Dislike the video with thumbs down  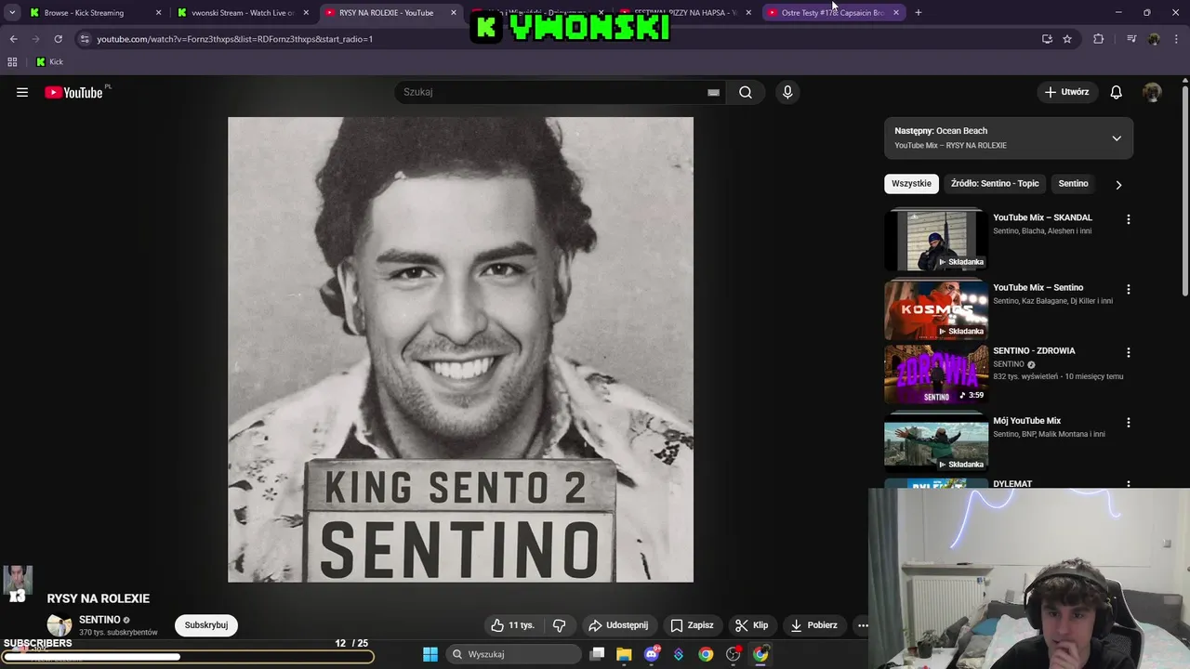point(560,625)
